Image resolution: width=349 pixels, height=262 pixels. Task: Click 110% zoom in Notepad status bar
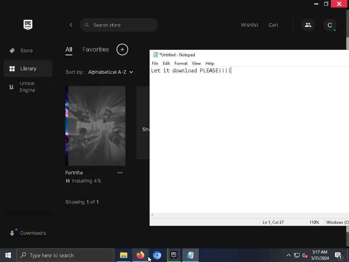[314, 222]
